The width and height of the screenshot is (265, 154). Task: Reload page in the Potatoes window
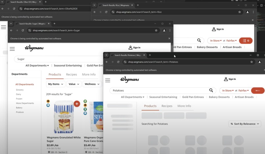coord(118,62)
